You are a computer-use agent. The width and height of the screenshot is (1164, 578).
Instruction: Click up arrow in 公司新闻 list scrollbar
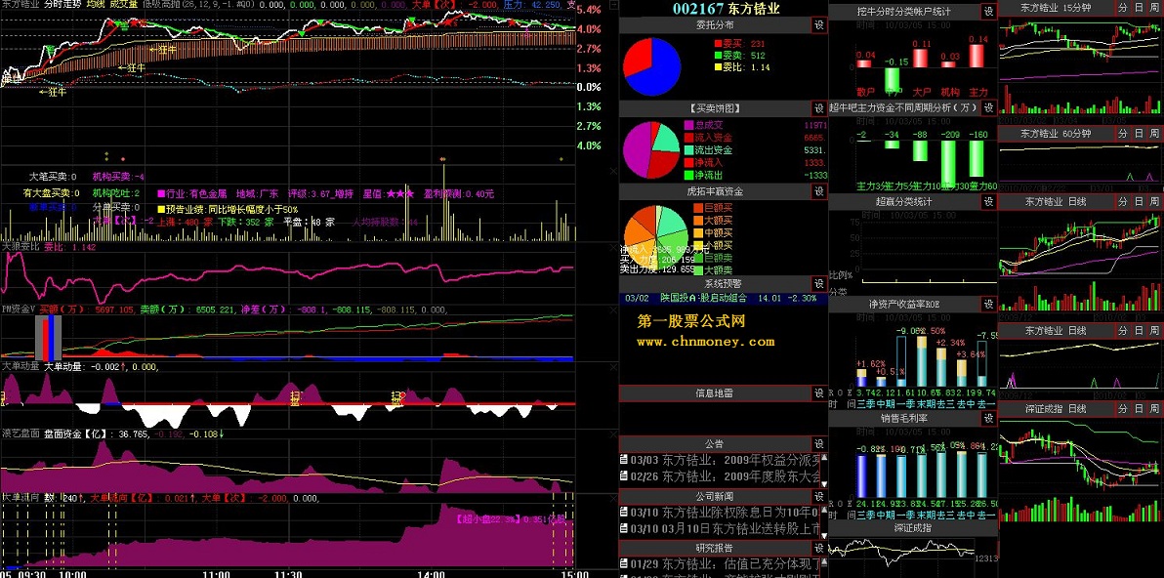[823, 509]
